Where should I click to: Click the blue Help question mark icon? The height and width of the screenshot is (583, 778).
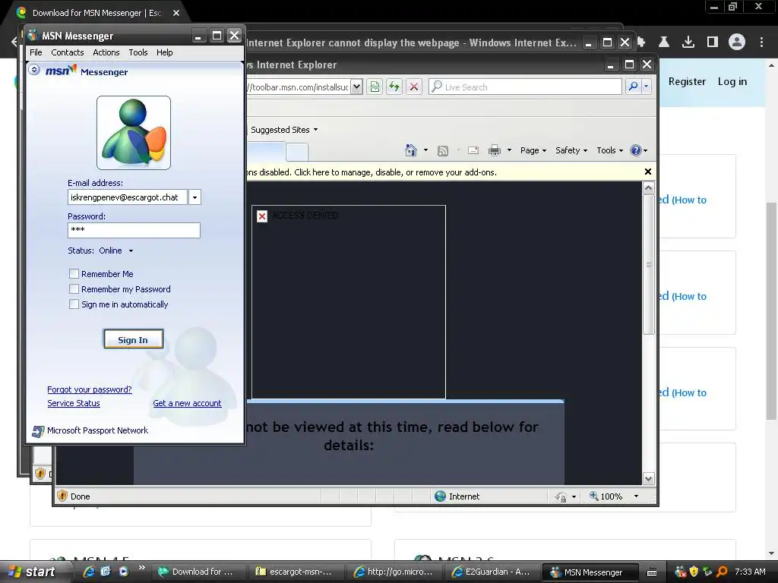pyautogui.click(x=636, y=150)
